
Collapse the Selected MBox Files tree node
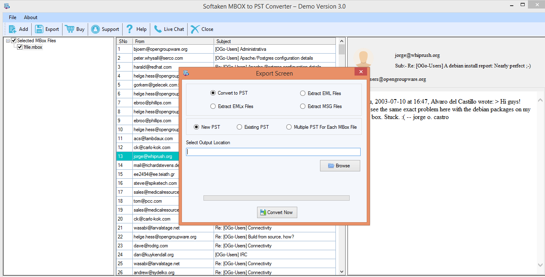[8, 41]
